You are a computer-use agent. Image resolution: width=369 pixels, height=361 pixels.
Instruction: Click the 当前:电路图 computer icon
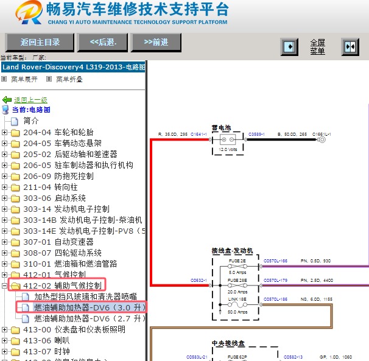[5, 110]
